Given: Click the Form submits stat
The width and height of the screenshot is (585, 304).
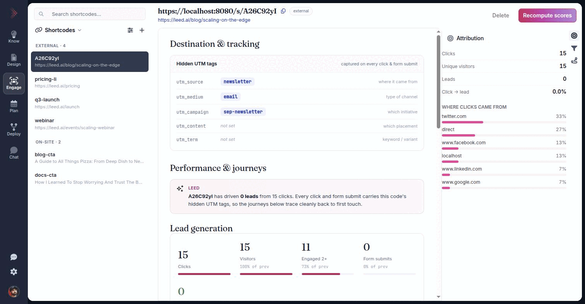Looking at the screenshot, I should (x=390, y=258).
